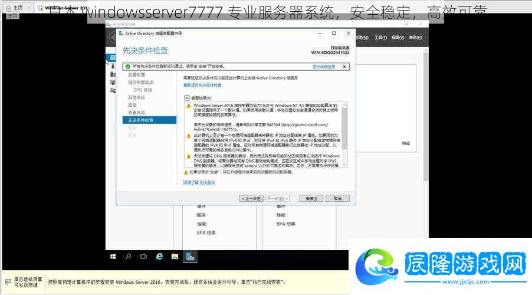This screenshot has width=532, height=295.
Task: Open the 视图(V) menu in Server Manager
Action: (x=398, y=37)
